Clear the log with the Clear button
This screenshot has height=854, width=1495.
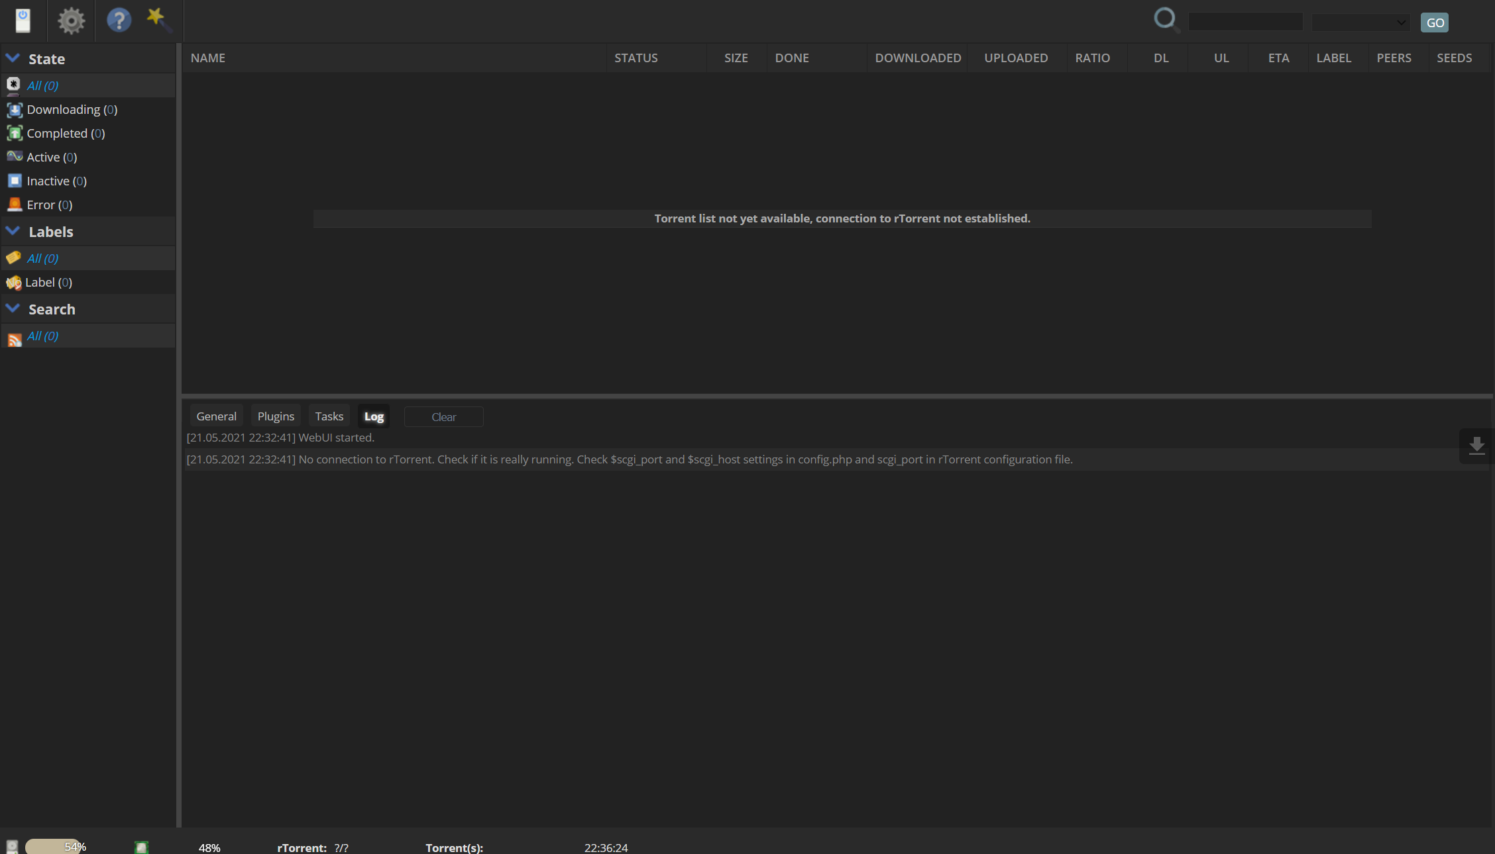coord(443,416)
